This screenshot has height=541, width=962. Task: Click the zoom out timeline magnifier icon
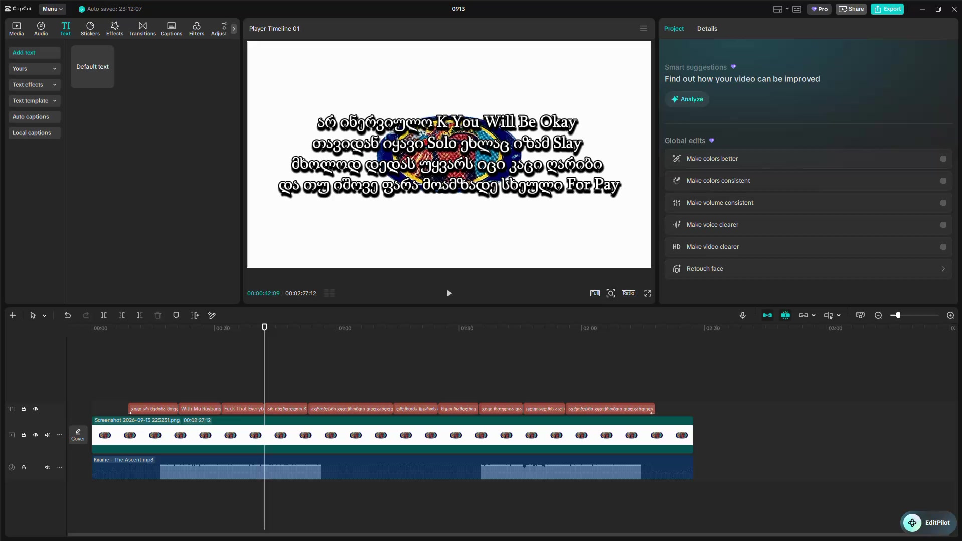[x=878, y=315]
